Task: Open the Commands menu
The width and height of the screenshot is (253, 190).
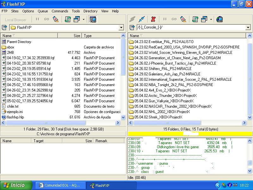Action: pos(60,11)
